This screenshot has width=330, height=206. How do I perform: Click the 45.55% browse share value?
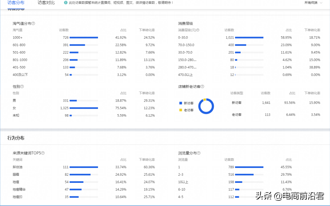point(286,167)
